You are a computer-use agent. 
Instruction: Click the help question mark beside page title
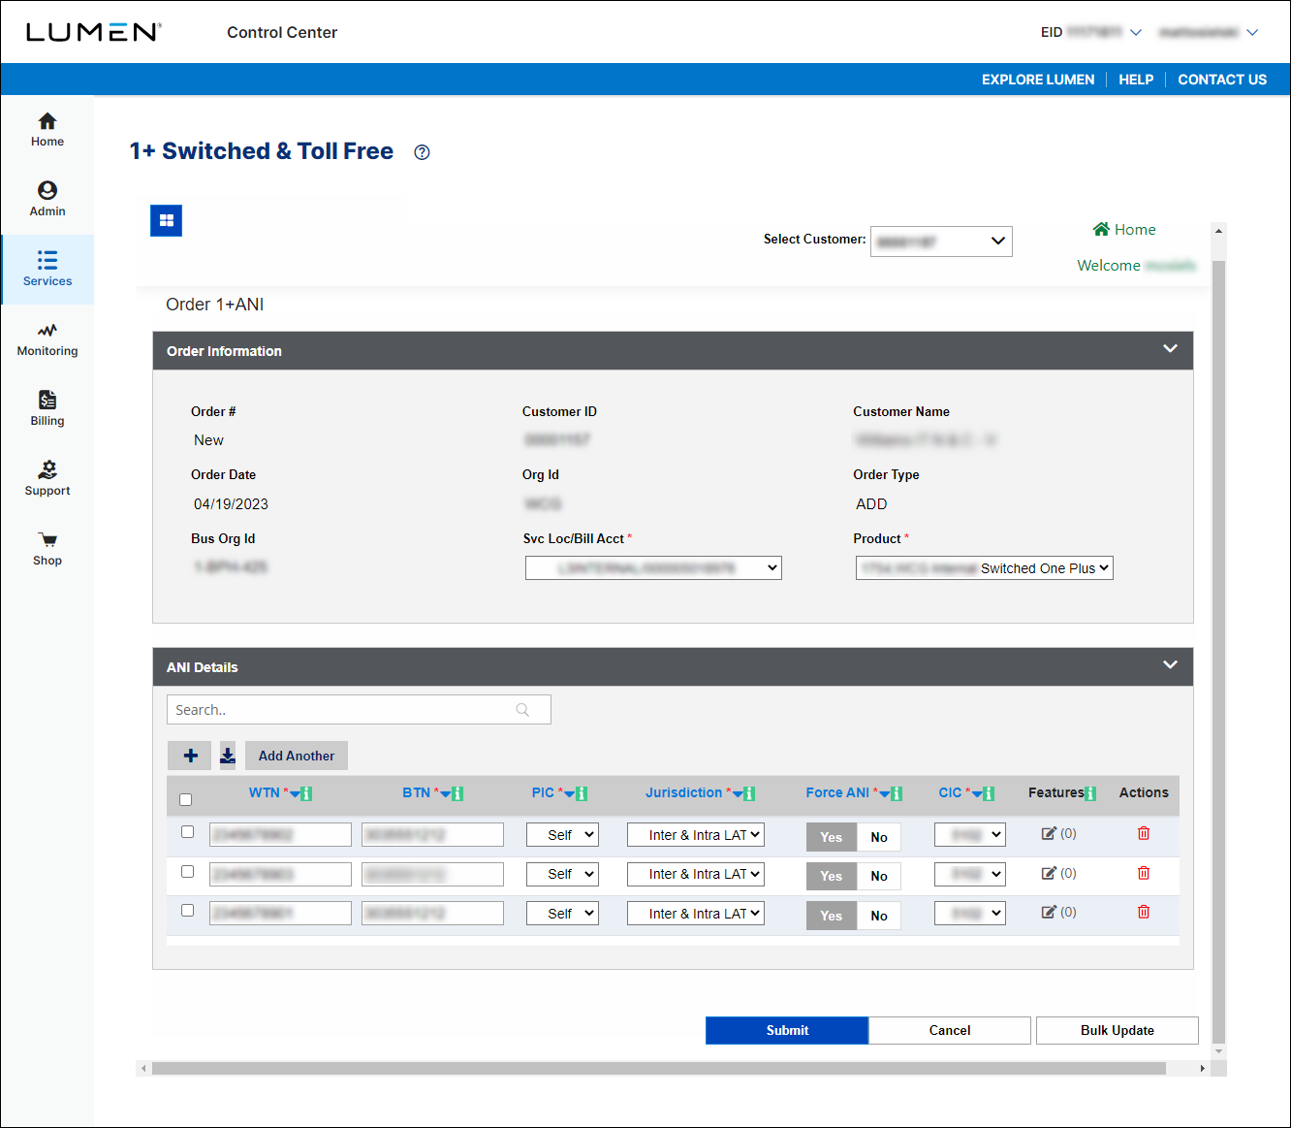[x=422, y=152]
